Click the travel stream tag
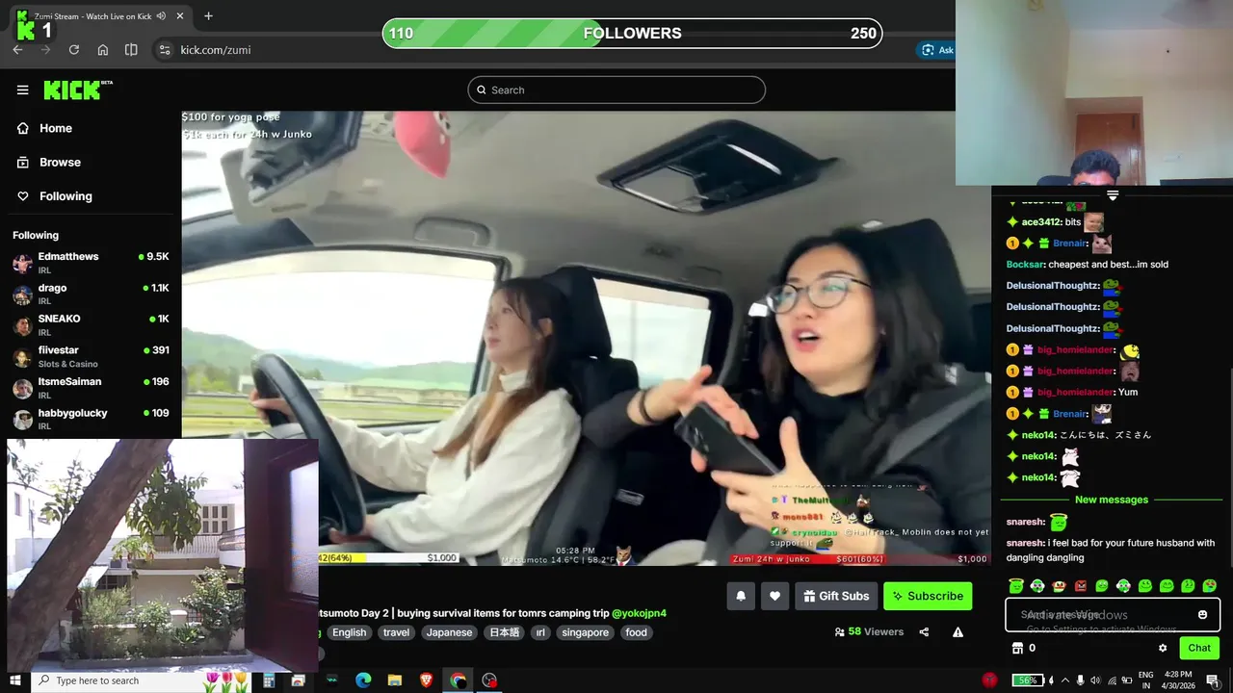This screenshot has width=1233, height=693. (x=396, y=632)
